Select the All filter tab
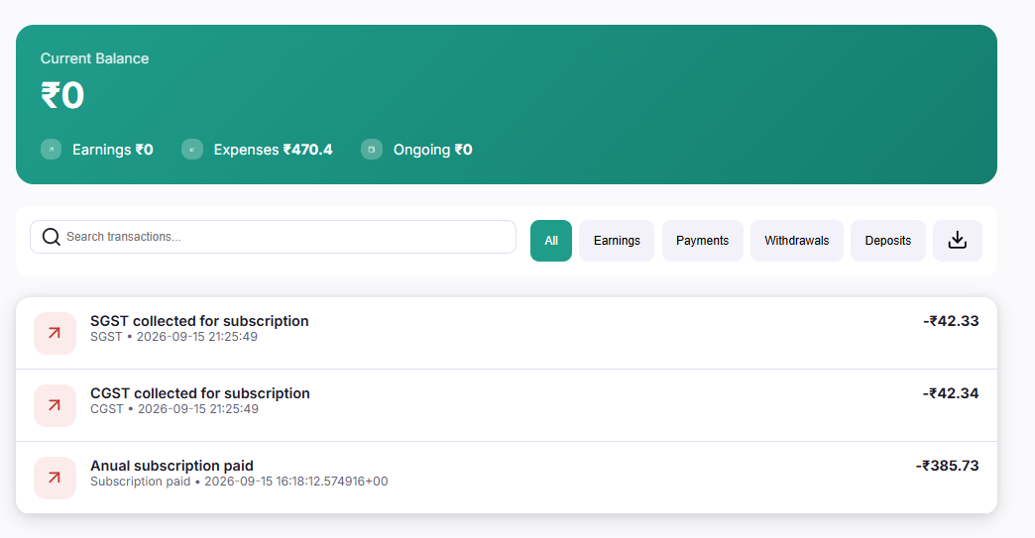The height and width of the screenshot is (538, 1035). [551, 241]
